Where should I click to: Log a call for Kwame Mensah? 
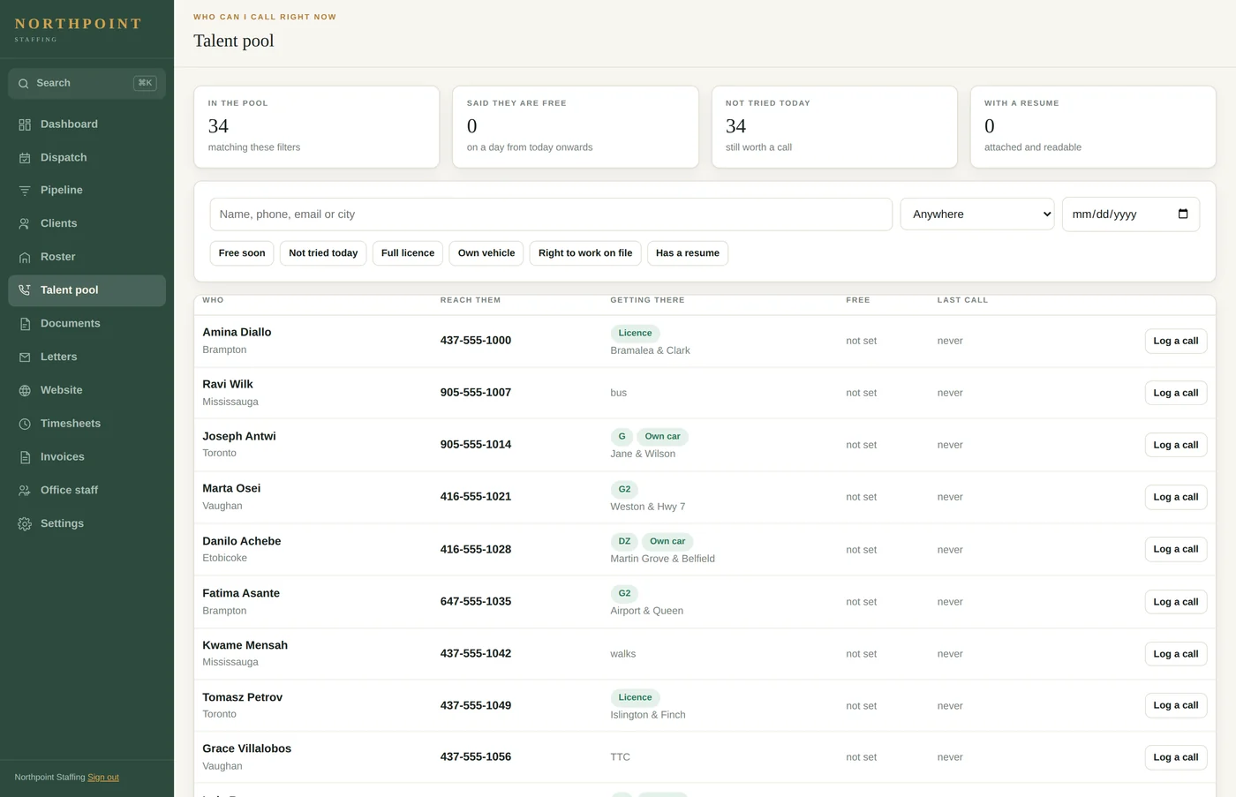coord(1176,655)
